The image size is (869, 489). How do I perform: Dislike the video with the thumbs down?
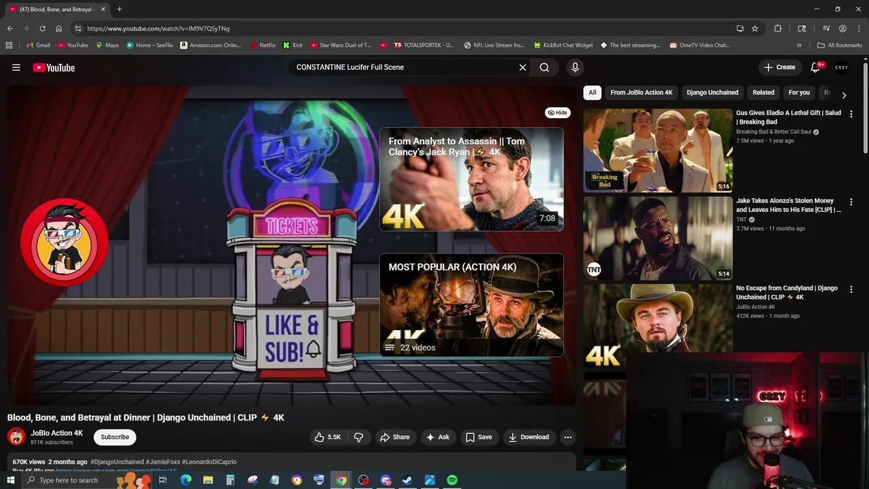(x=358, y=437)
